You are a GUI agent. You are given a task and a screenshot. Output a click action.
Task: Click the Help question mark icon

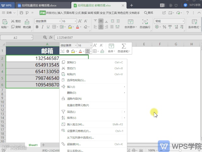pyautogui.click(x=187, y=13)
